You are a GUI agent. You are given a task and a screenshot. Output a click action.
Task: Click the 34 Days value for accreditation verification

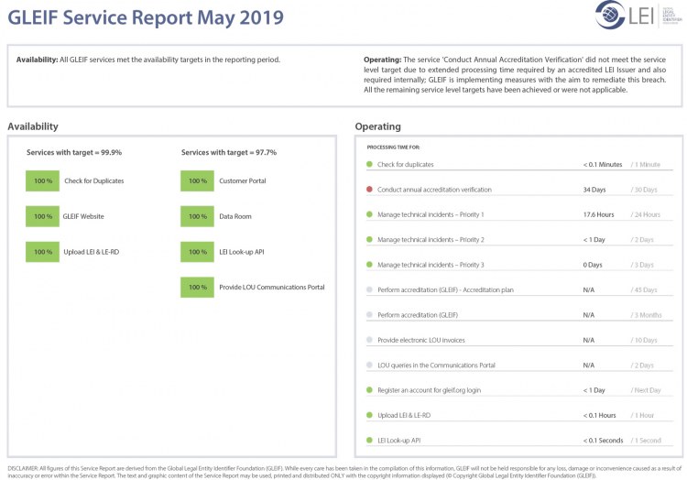coord(593,190)
